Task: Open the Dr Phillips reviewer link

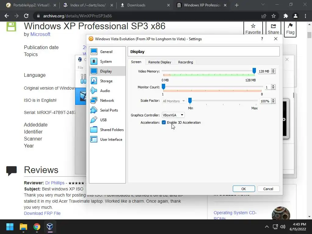Action: point(55,183)
